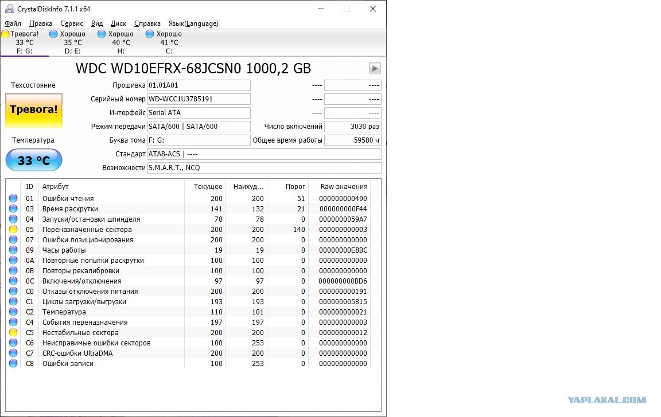Screen dimensions: 661x417
Task: Click the next disk arrow button
Action: point(375,68)
